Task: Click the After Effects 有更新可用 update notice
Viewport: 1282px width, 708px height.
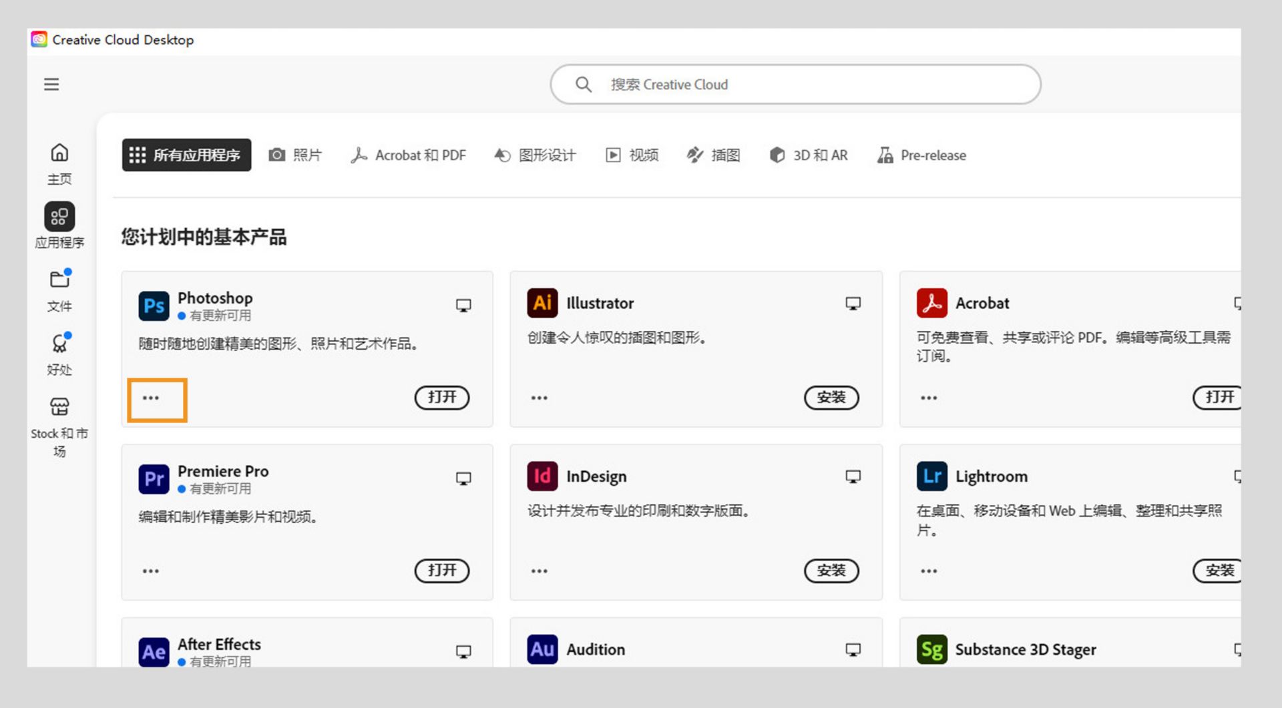Action: 215,661
